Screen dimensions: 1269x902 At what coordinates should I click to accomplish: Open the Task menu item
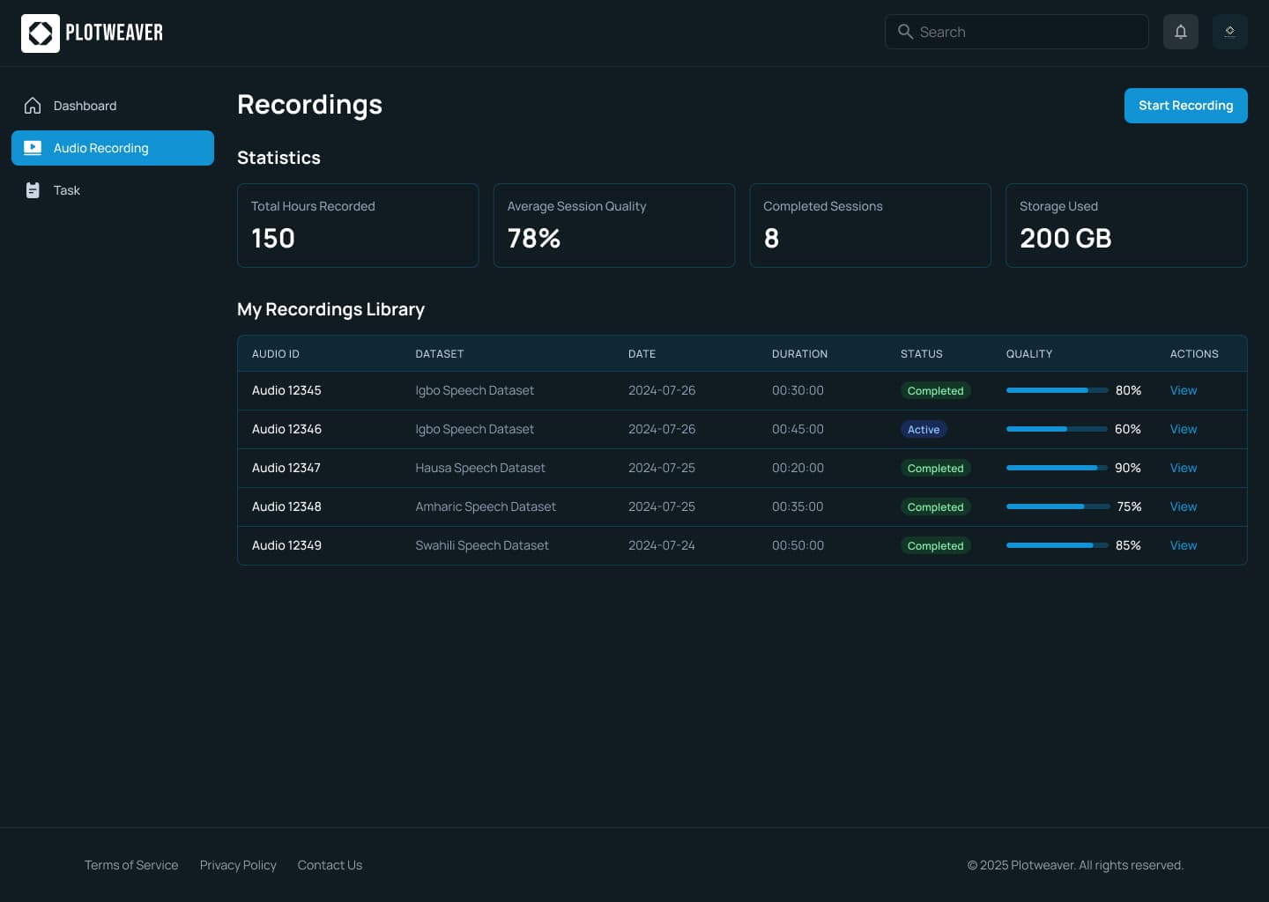coord(113,190)
